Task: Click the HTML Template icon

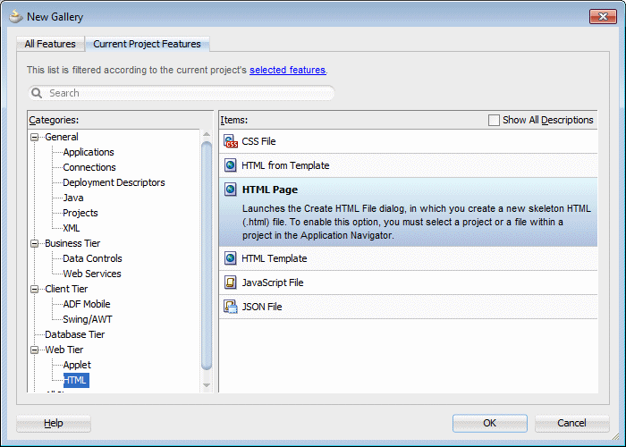Action: [230, 258]
